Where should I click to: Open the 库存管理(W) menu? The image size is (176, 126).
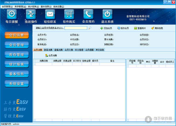point(20,7)
